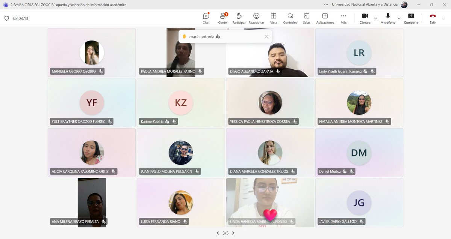The image size is (451, 239).
Task: Click the muted mic icon of DIEGO ALEJANDRO ZAPATA
Action: [278, 71]
